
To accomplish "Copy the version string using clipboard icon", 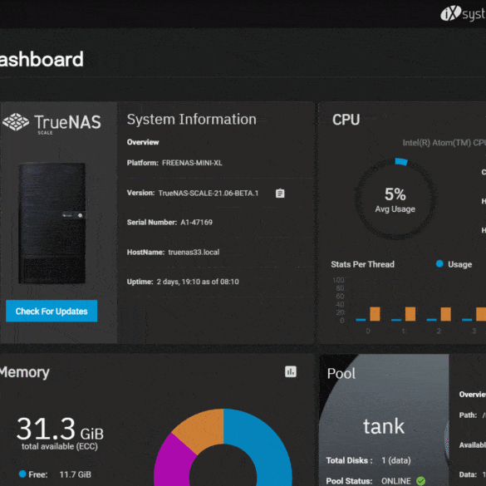I will click(280, 193).
